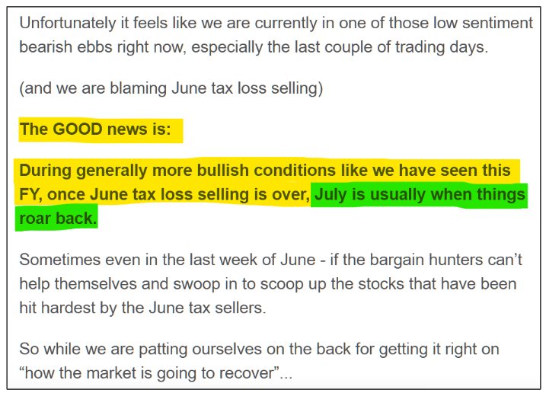Click the '(and we are blaming June tax loss selling)' line

(x=171, y=88)
